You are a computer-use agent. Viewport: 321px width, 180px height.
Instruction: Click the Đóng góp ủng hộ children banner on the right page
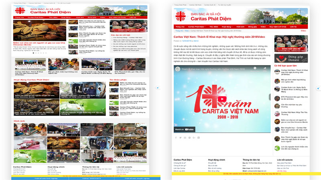tap(291, 44)
